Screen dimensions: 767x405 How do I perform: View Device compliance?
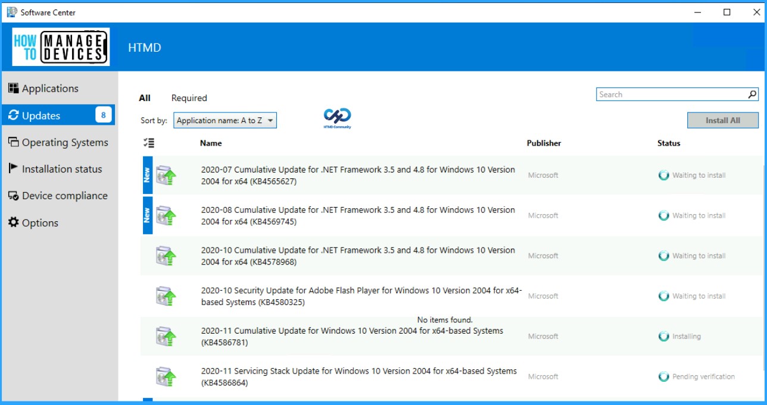58,196
